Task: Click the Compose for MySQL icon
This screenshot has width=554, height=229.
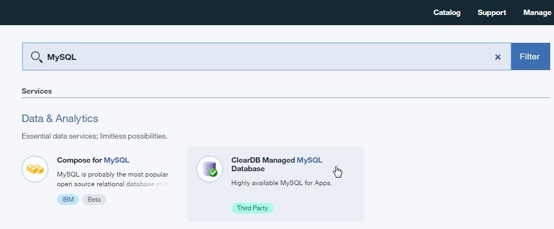Action: coord(35,169)
